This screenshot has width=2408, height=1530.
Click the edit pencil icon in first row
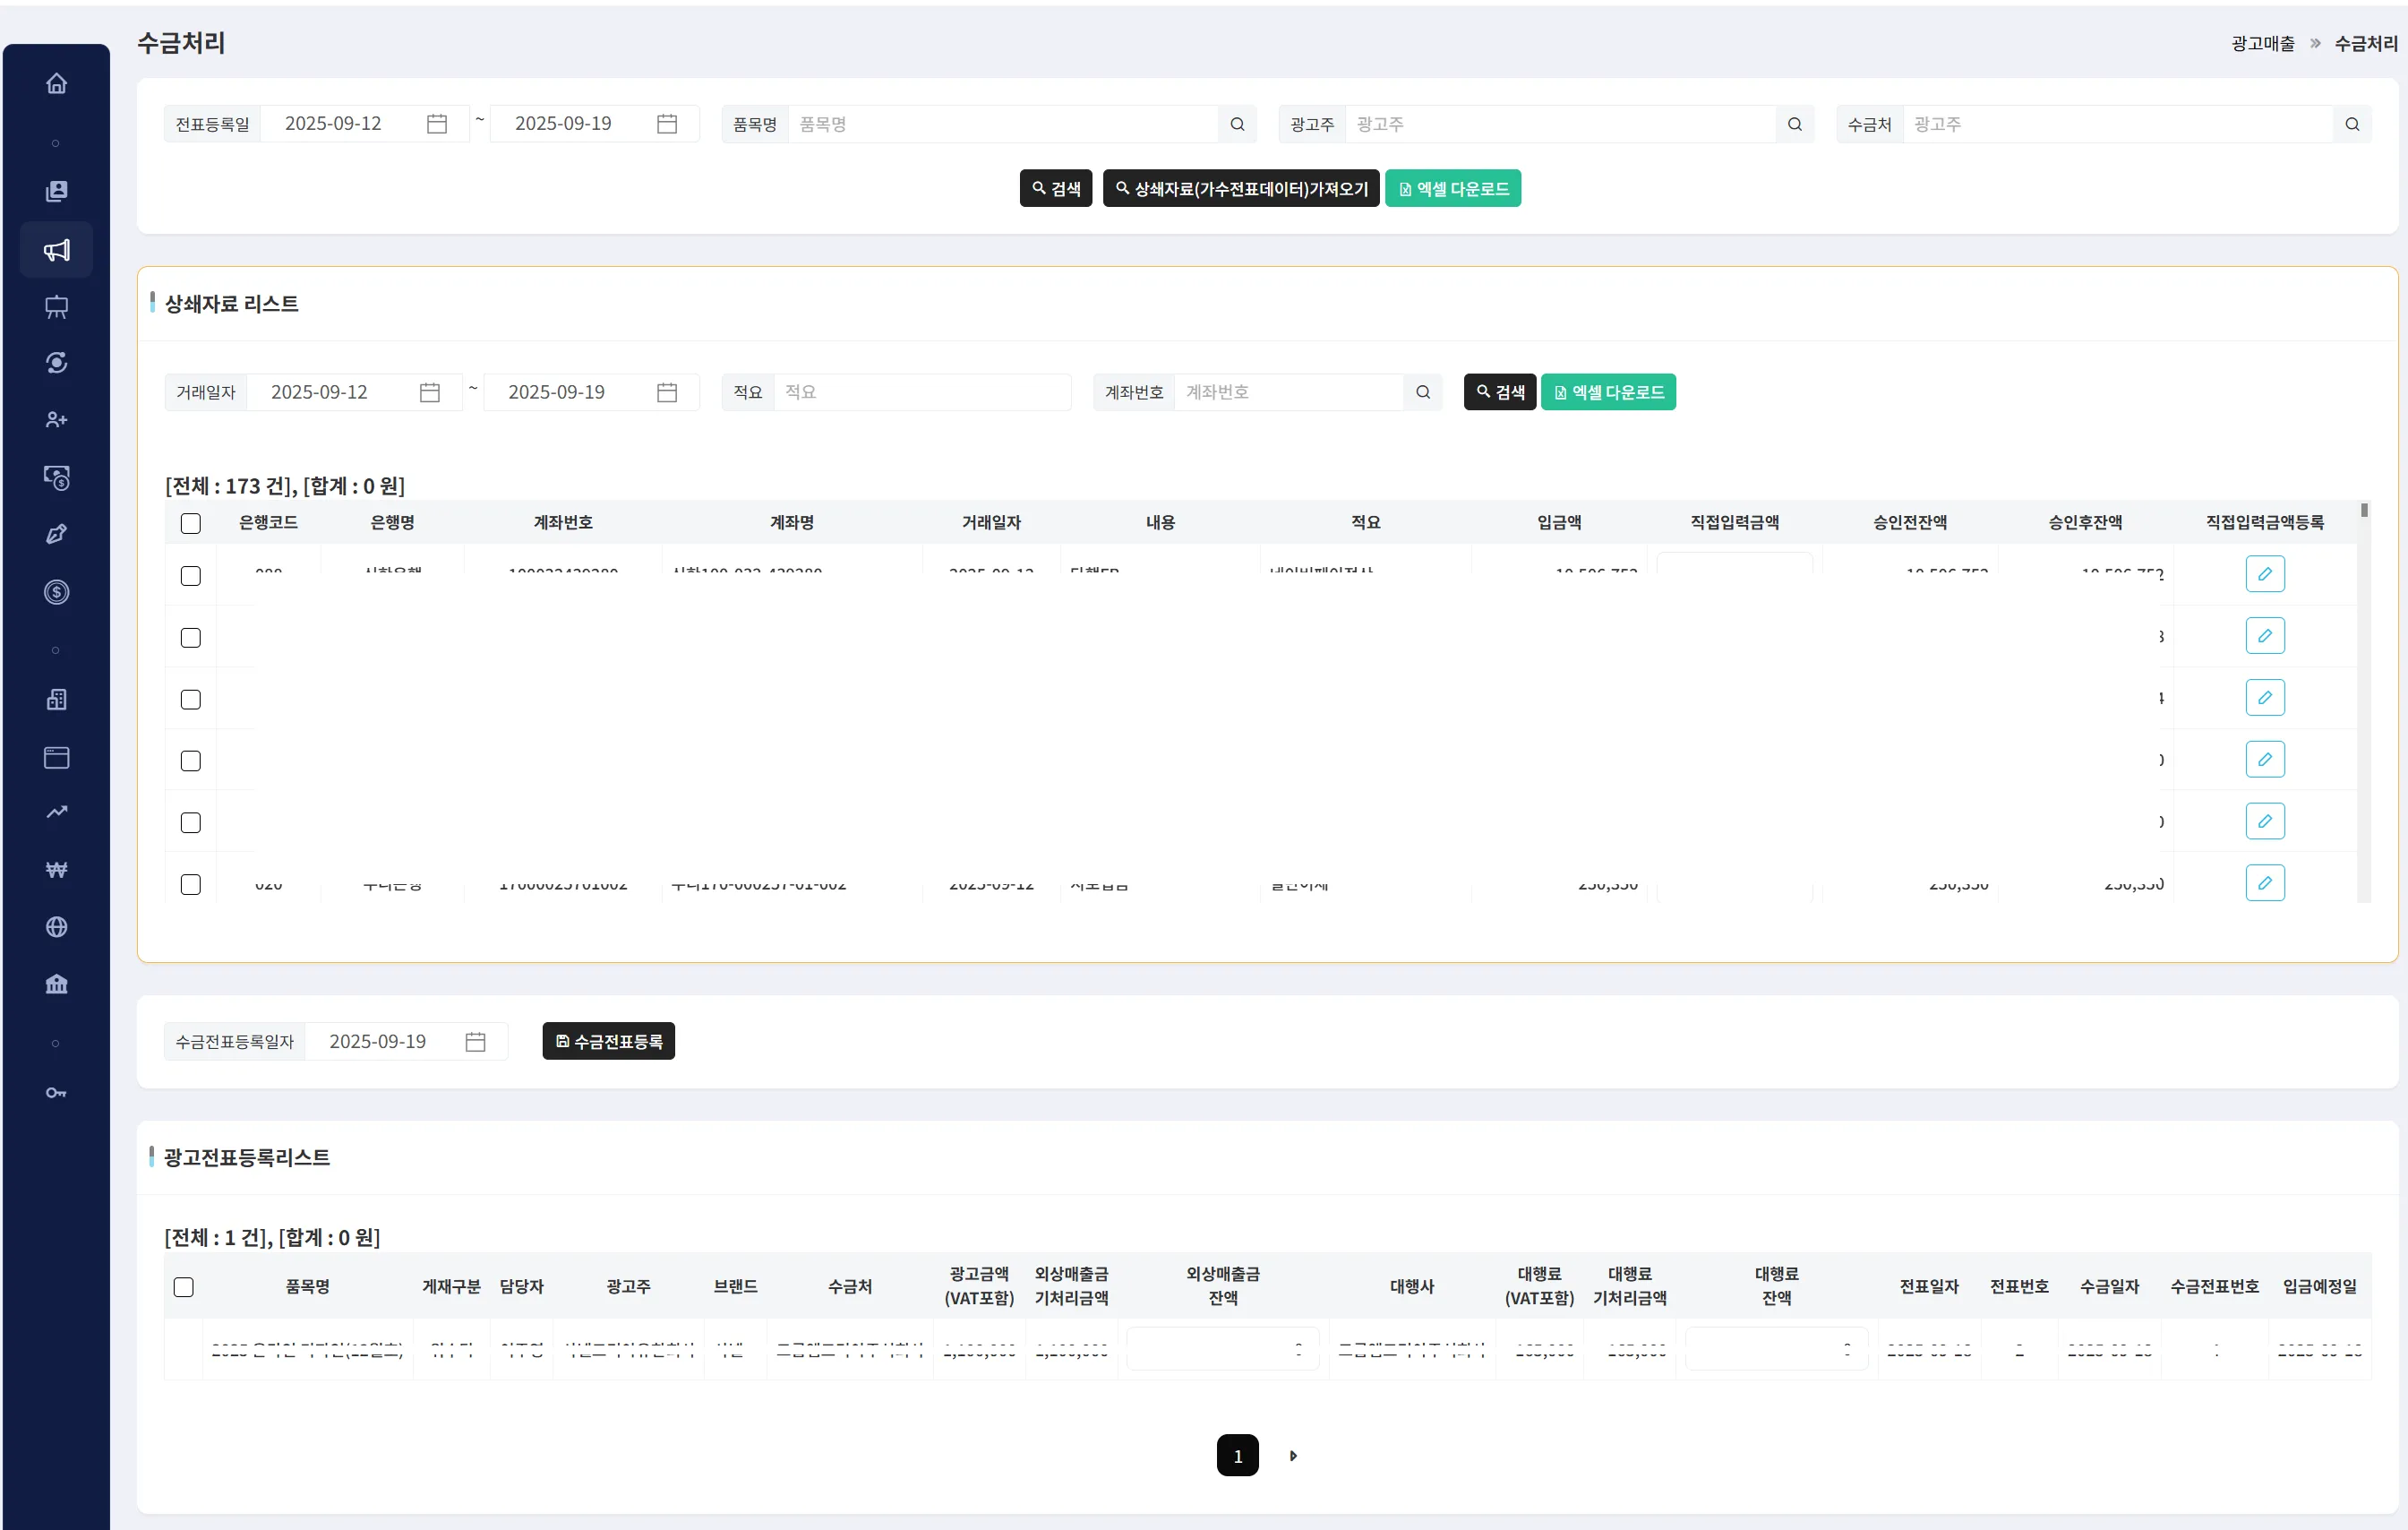click(2265, 574)
